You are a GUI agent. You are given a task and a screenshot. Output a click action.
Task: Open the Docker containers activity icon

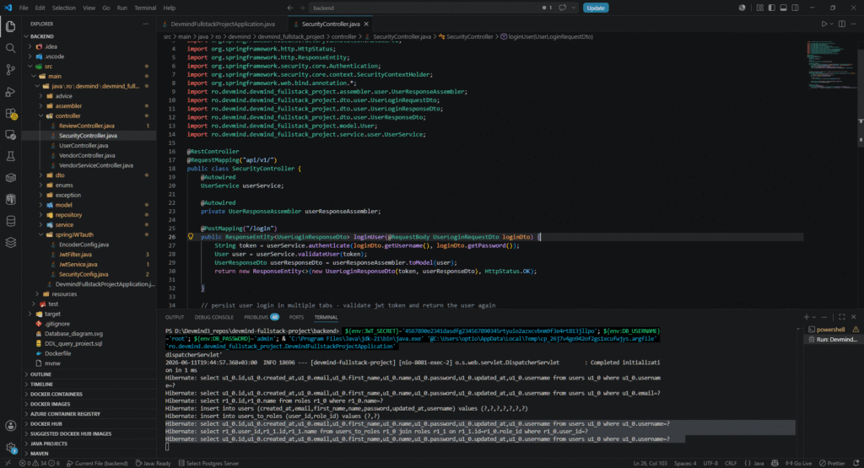point(10,178)
